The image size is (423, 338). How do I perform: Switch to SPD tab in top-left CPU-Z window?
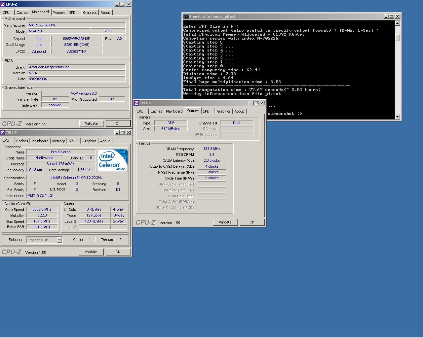[72, 13]
